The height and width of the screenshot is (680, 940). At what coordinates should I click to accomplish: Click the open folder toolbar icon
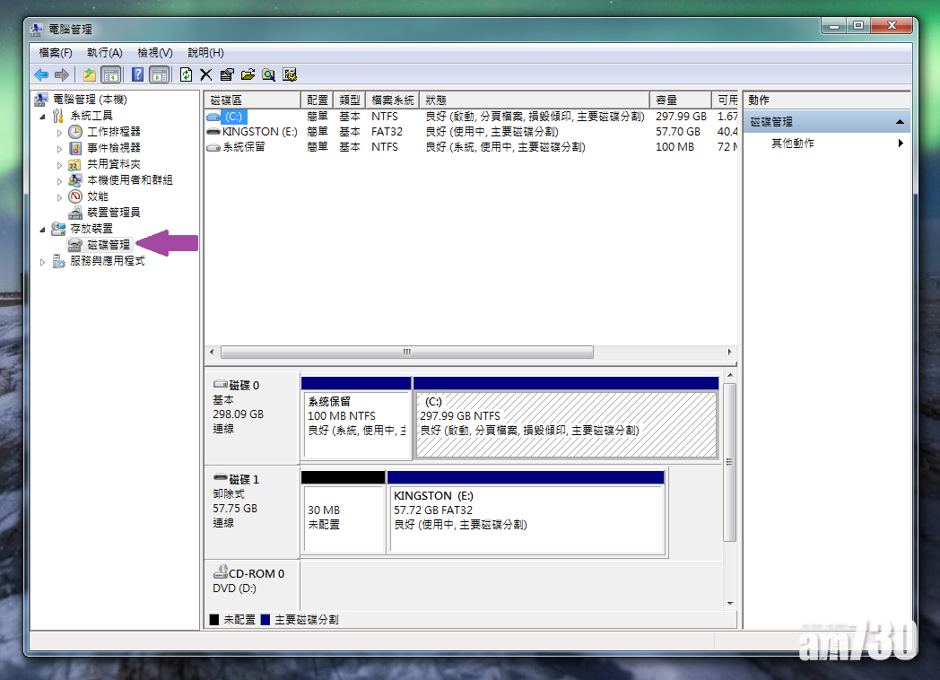pyautogui.click(x=248, y=75)
